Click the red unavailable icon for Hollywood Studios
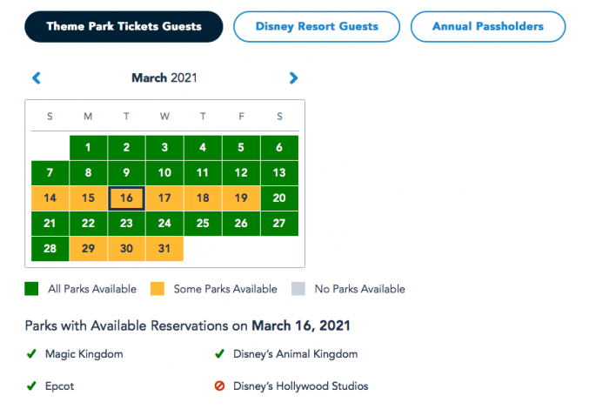This screenshot has width=609, height=409. pos(219,386)
